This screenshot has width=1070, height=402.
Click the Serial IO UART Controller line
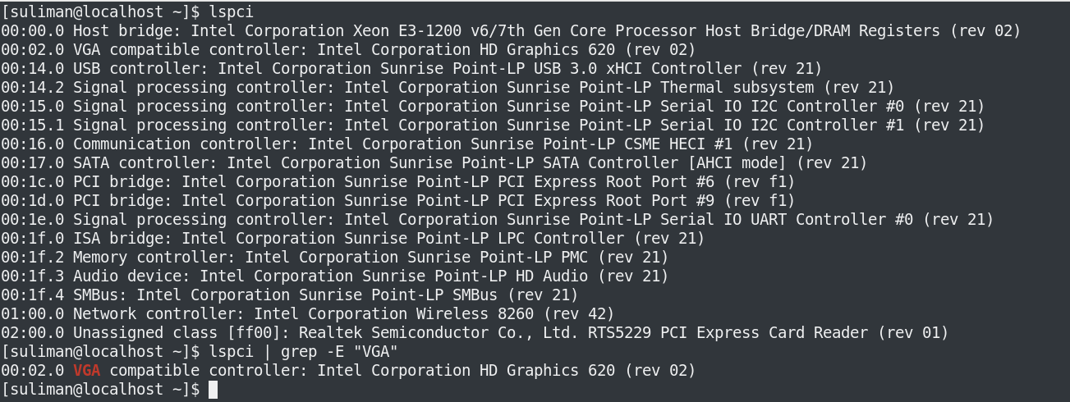click(x=497, y=219)
